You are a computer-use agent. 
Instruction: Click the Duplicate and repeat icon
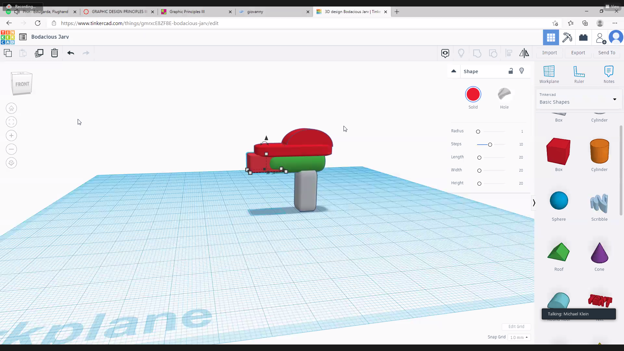coord(39,53)
